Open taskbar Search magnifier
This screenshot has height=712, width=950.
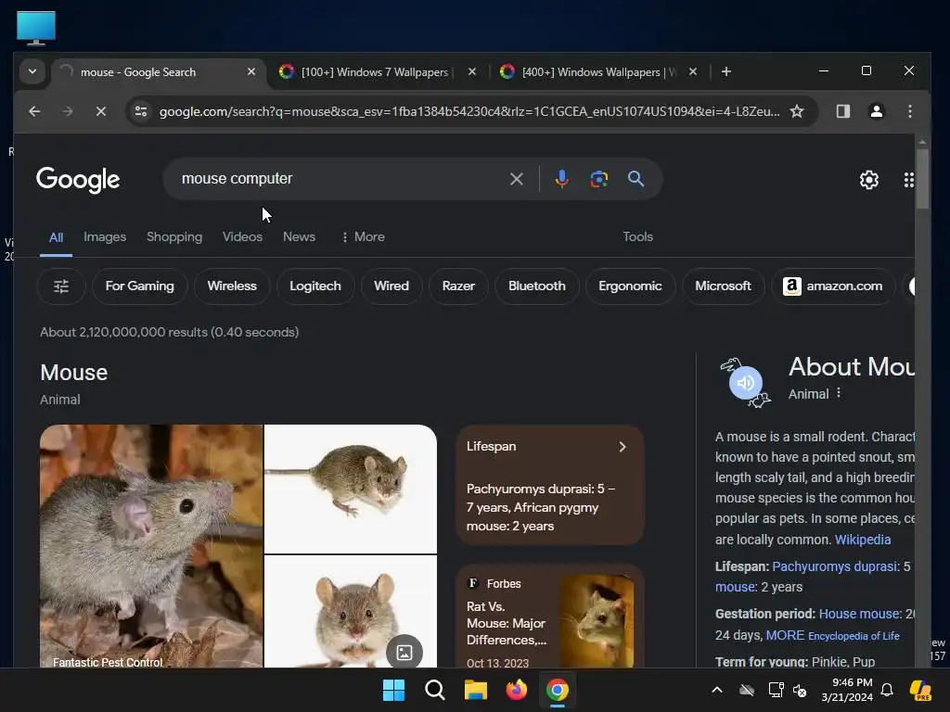(434, 690)
